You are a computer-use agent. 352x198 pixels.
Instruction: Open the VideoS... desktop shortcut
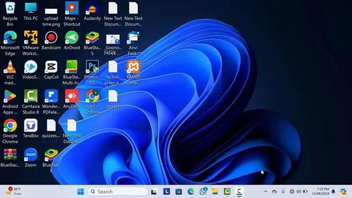click(31, 70)
